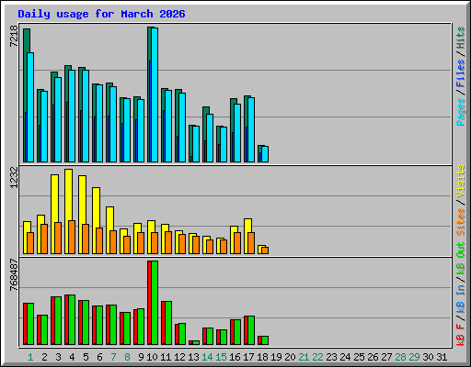Click the 7218 value on the top axis
The width and height of the screenshot is (471, 367).
coord(14,37)
